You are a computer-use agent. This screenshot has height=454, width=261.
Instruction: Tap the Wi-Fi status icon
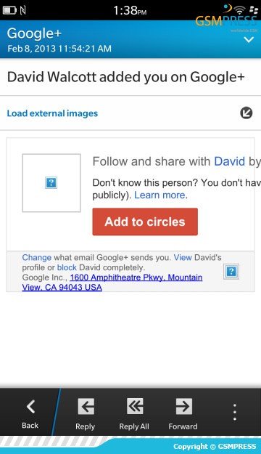pos(239,10)
